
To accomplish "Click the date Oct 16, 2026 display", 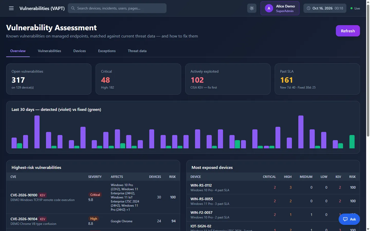I will tap(322, 8).
